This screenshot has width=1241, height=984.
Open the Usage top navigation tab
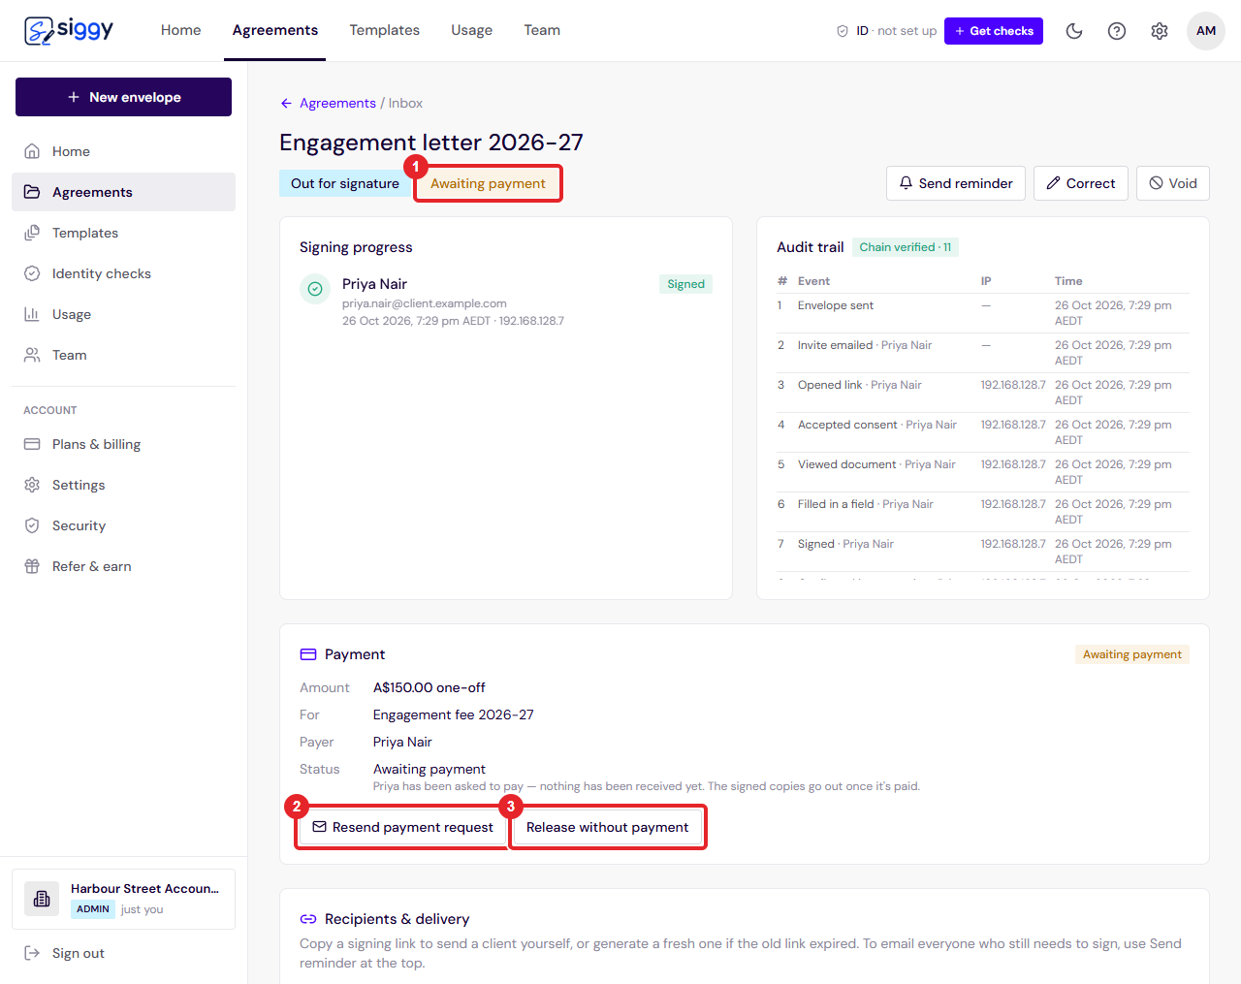click(x=472, y=30)
